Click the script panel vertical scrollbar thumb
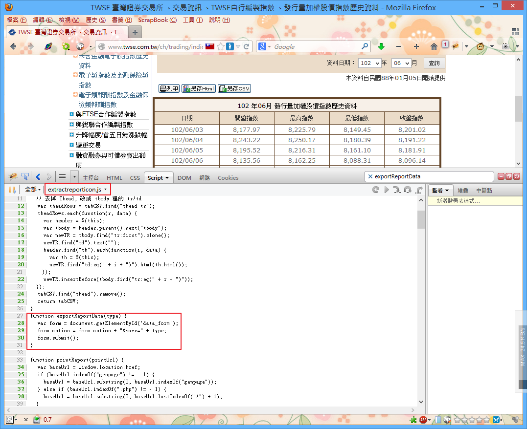The width and height of the screenshot is (527, 429). coord(421,219)
